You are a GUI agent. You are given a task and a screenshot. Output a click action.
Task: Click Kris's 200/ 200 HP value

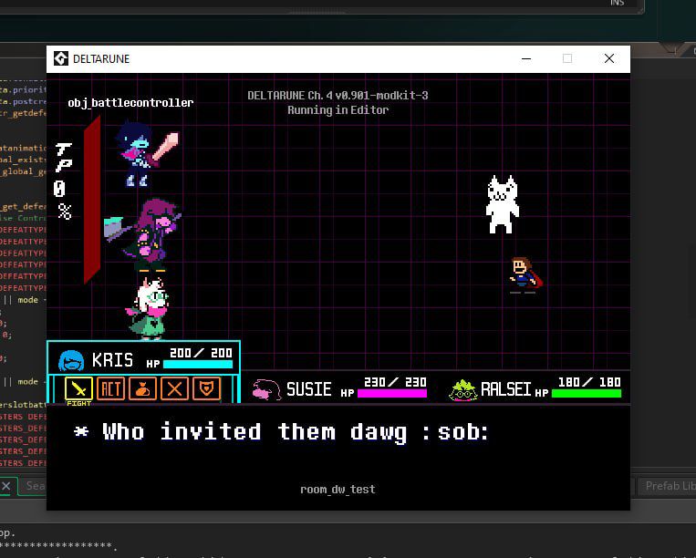coord(201,353)
